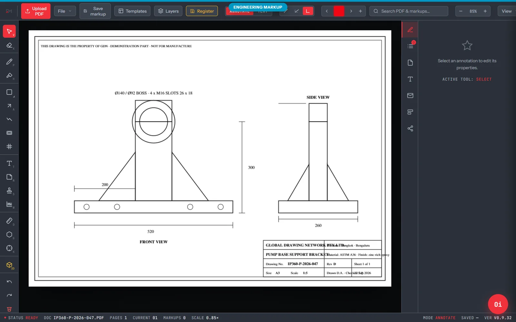Pick the Eraser tool
Viewport: 516px width, 322px height.
[x=9, y=45]
